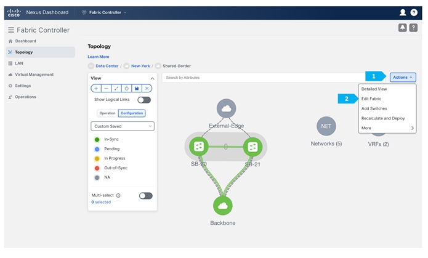Select the External-Edge cloud node
Screen dimensions: 428x258
click(x=226, y=108)
